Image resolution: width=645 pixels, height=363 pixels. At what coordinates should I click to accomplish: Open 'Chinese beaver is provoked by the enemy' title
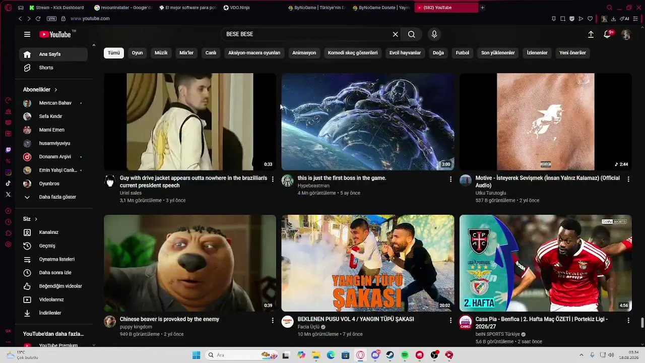pos(169,319)
